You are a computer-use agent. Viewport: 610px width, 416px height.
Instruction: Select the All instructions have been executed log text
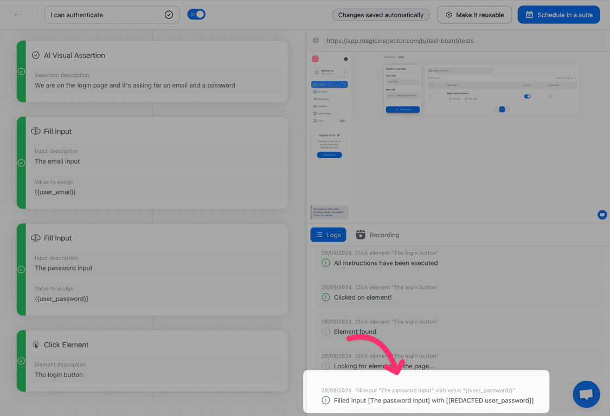tap(386, 263)
